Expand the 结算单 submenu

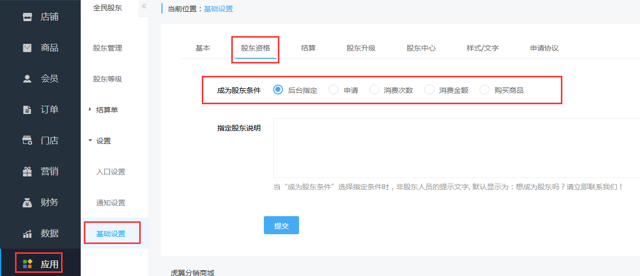[103, 110]
